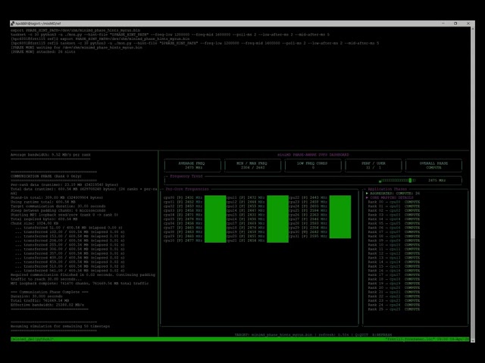Select the Rank 13 mapping row
Screen dimensions: 485x363
pos(393,257)
